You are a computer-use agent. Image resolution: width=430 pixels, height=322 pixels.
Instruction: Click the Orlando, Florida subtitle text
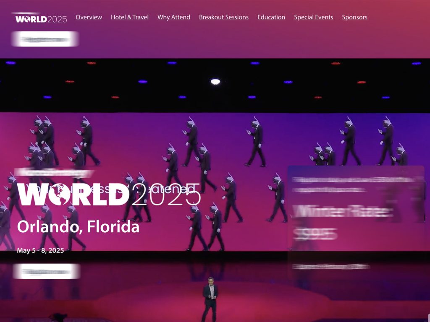point(78,227)
